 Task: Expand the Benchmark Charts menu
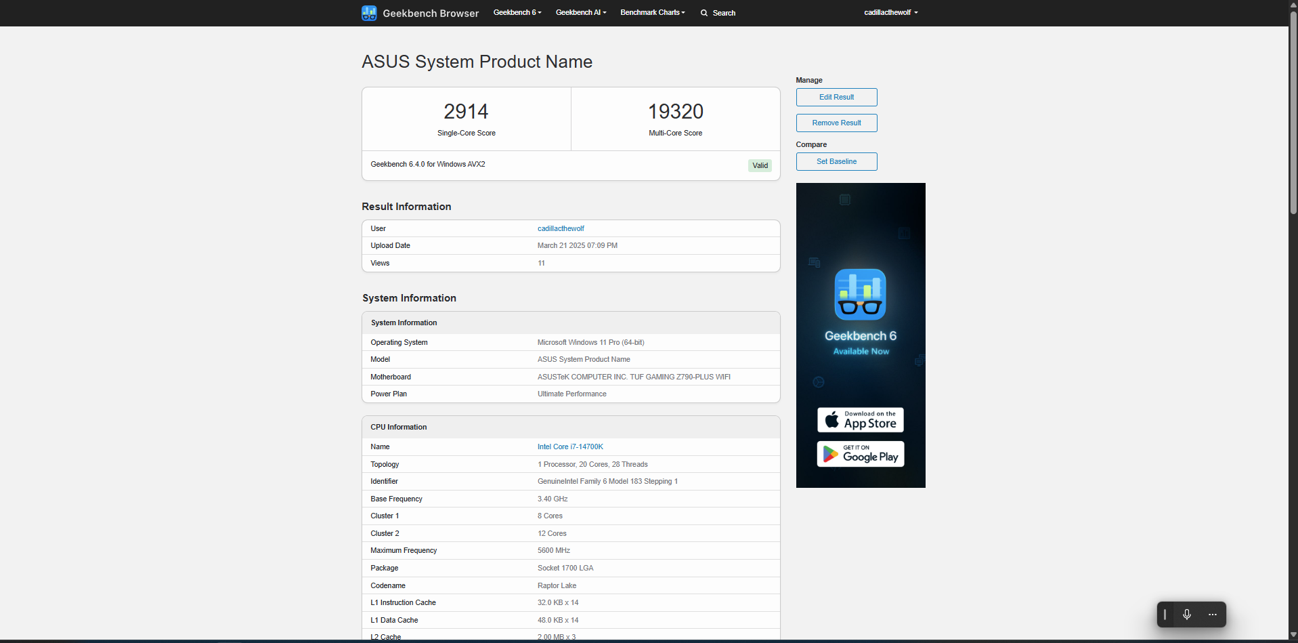point(653,13)
